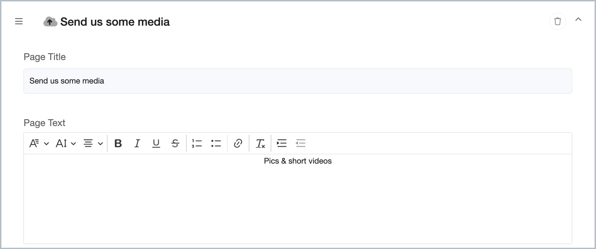Insert a numbered list
The image size is (596, 249).
(197, 144)
